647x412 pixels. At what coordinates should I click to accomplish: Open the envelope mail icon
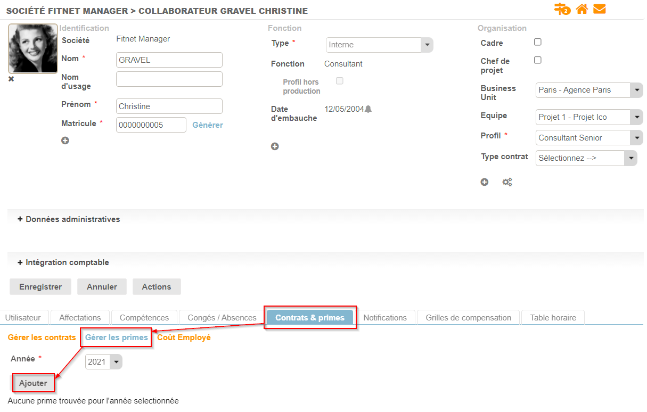click(x=600, y=9)
